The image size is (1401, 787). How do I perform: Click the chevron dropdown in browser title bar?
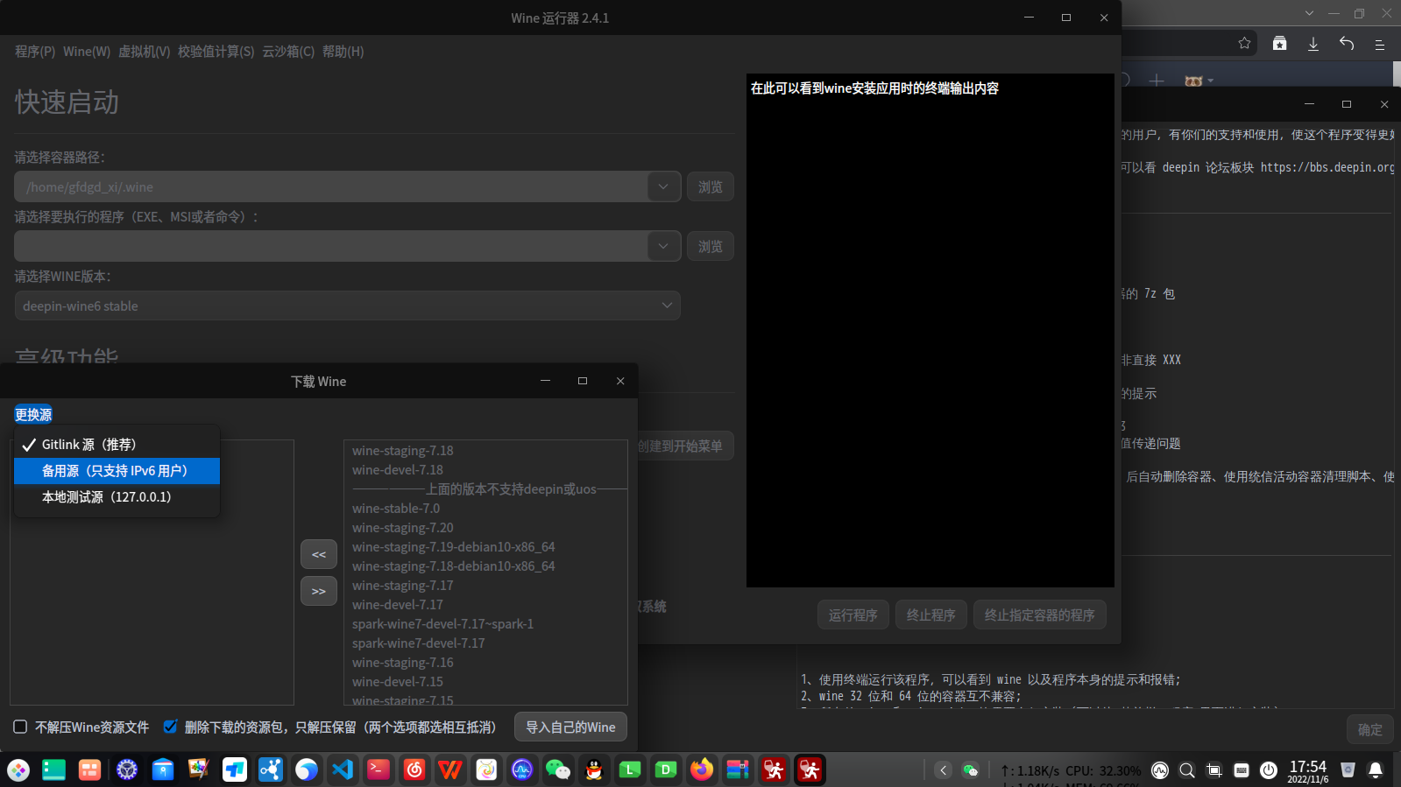click(x=1309, y=13)
